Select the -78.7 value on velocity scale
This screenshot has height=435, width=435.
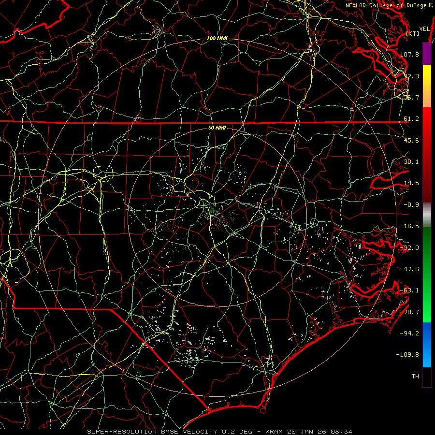point(410,312)
